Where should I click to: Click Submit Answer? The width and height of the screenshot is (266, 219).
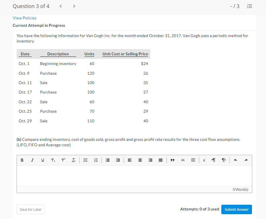coord(237,209)
